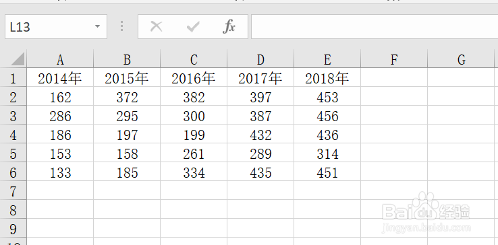This screenshot has width=498, height=245.
Task: Select row 2 header
Action: pos(13,96)
